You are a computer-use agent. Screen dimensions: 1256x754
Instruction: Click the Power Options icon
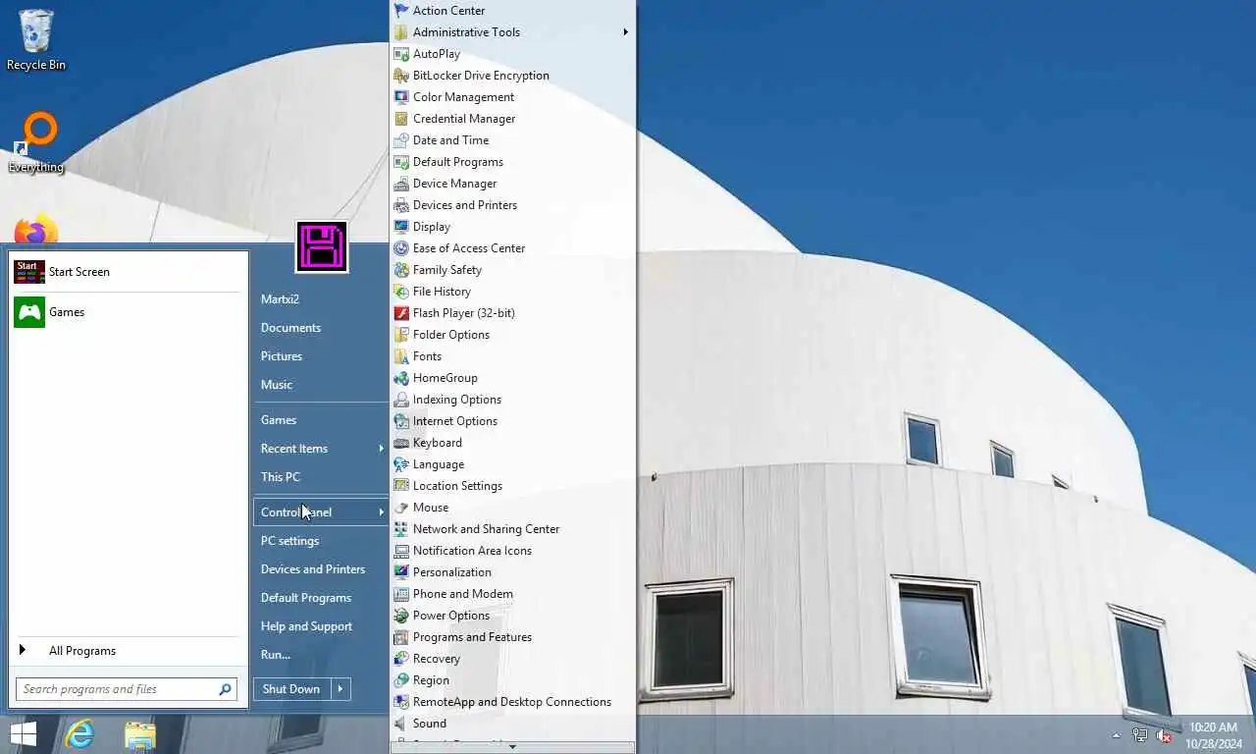coord(400,615)
